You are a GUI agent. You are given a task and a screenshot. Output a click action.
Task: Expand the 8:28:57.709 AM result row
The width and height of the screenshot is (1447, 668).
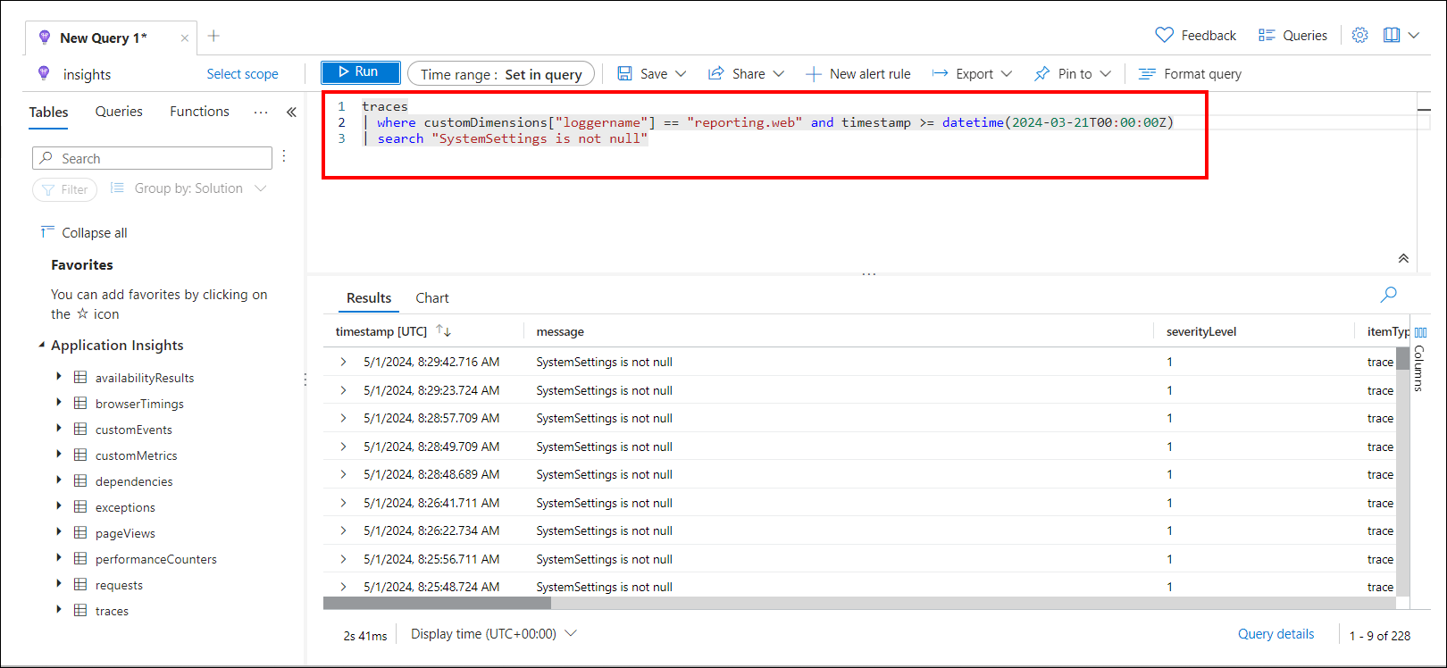[x=343, y=418]
